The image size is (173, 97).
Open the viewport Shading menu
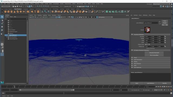pos(40,15)
